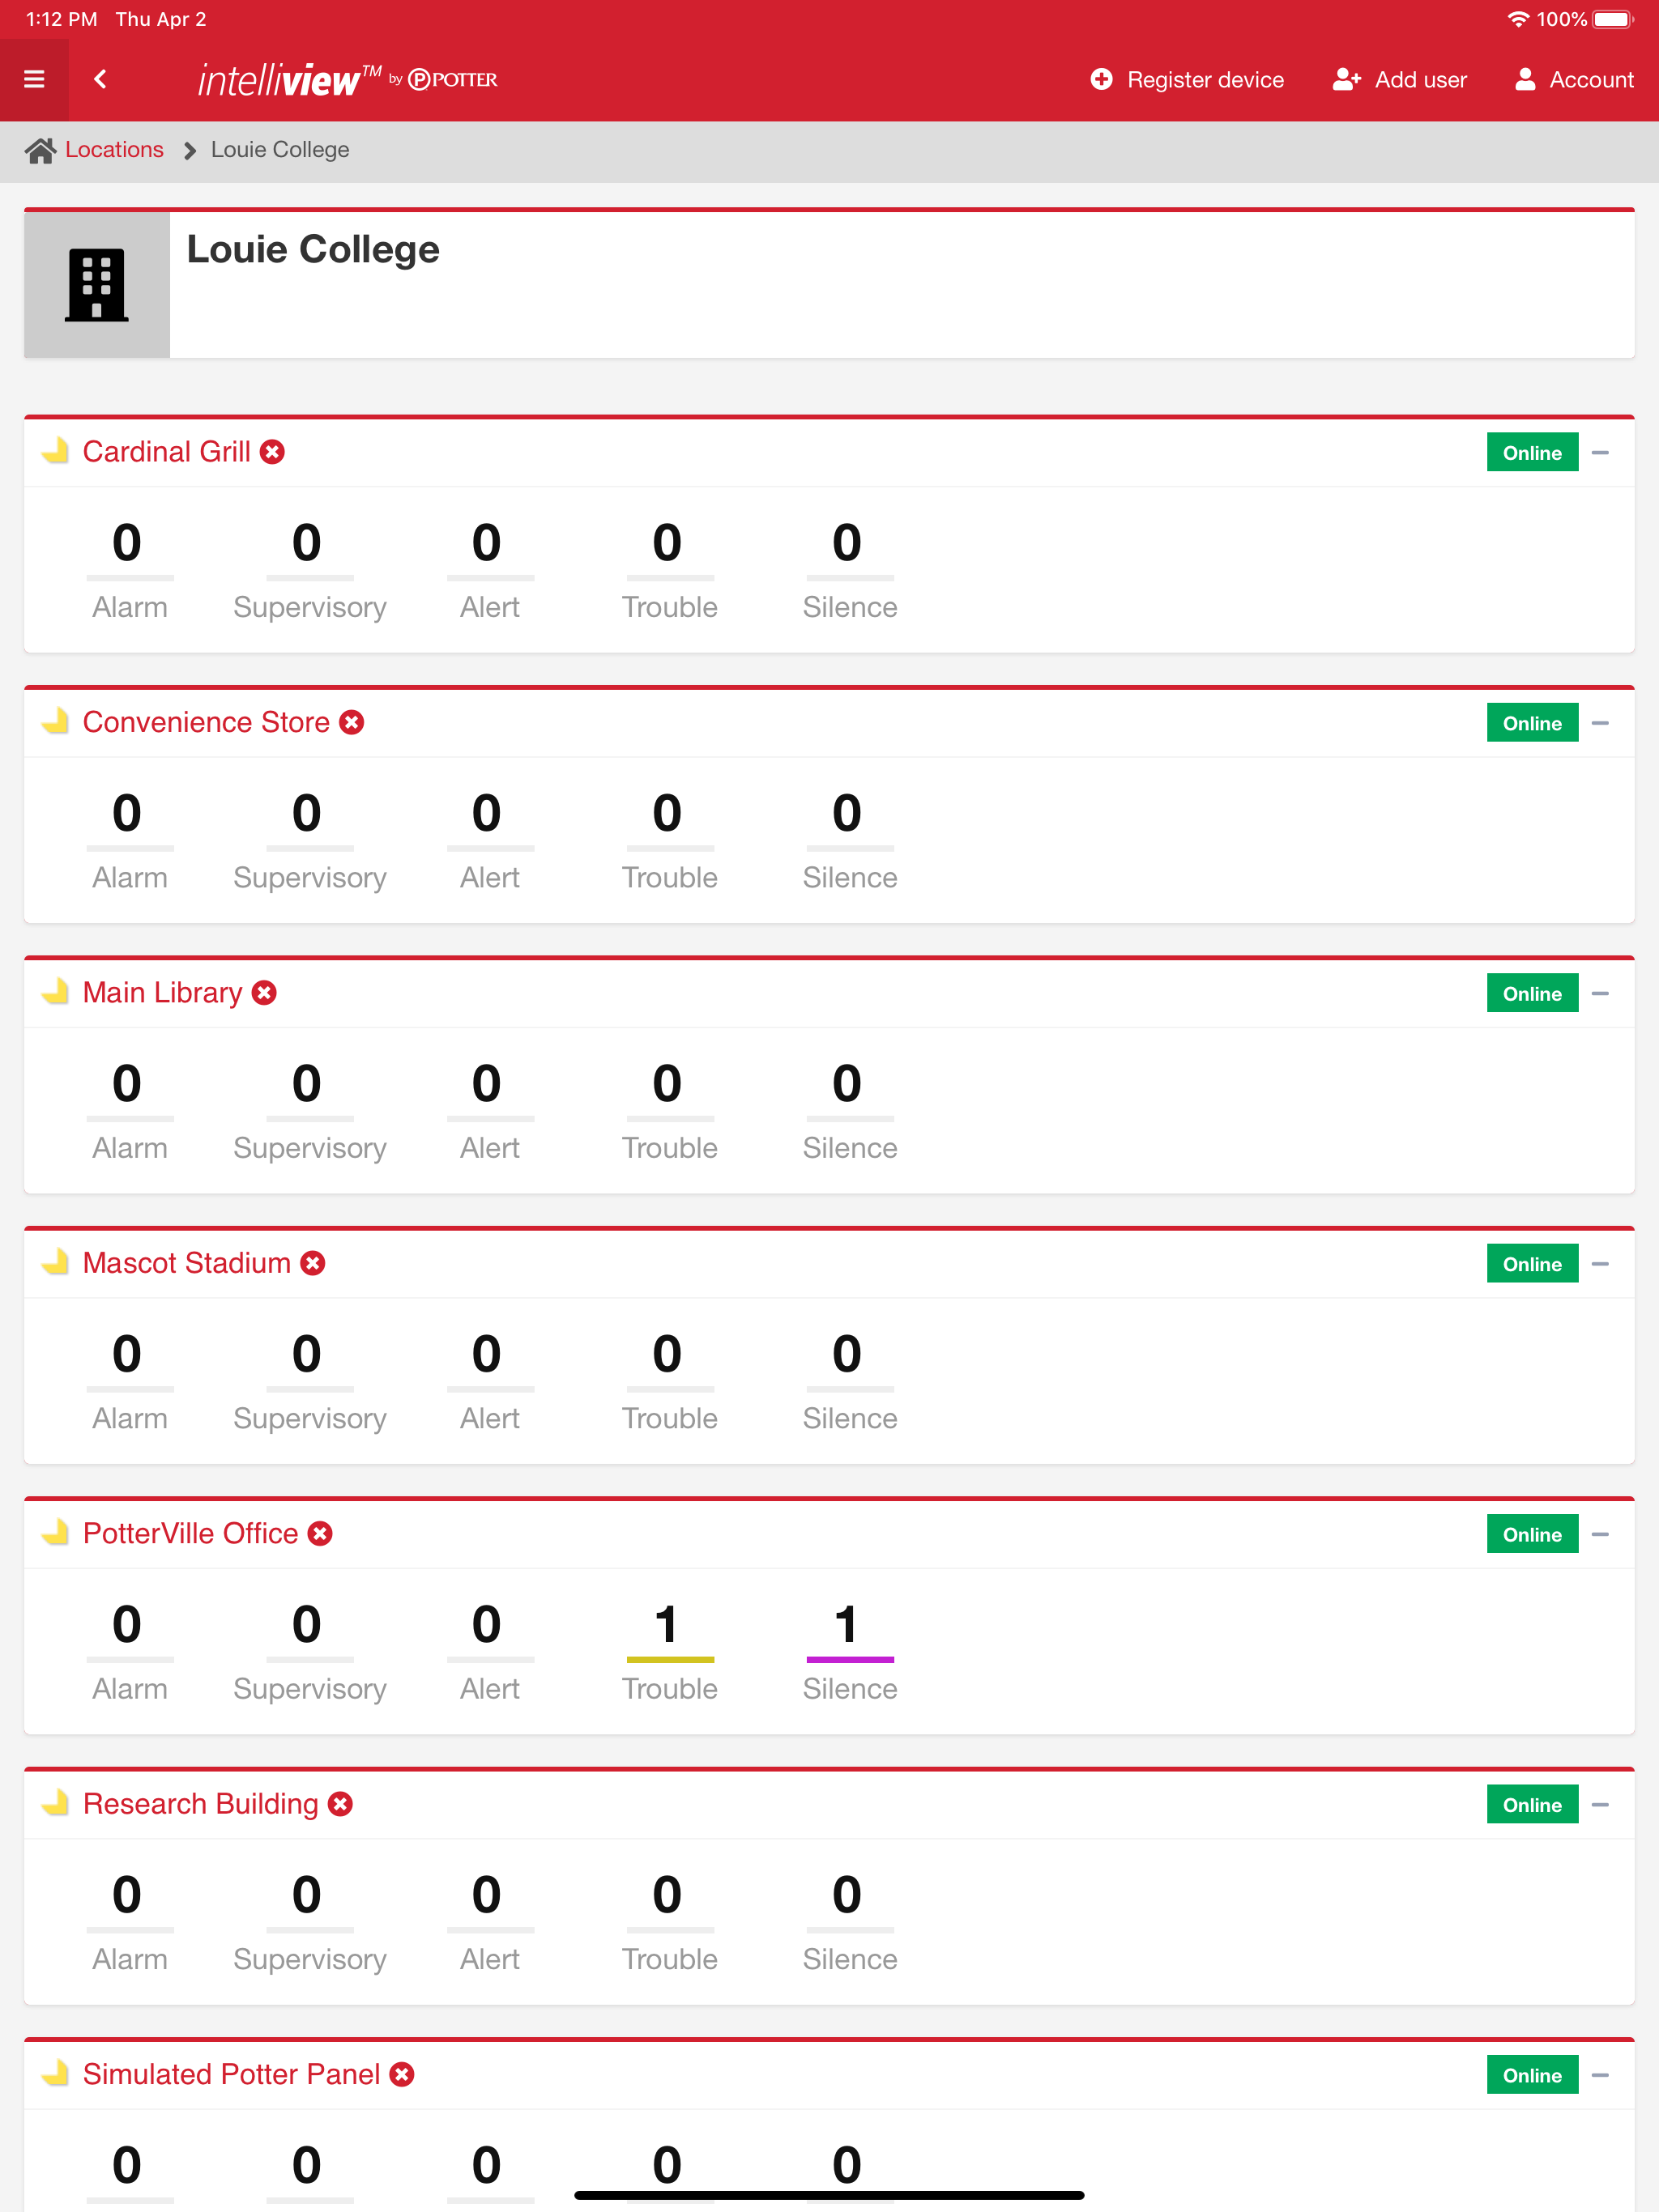The image size is (1659, 2212).
Task: Click the red X beside Main Library
Action: point(264,993)
